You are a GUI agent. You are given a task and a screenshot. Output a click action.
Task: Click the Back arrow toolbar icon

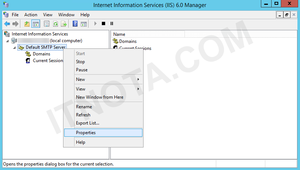coord(7,24)
